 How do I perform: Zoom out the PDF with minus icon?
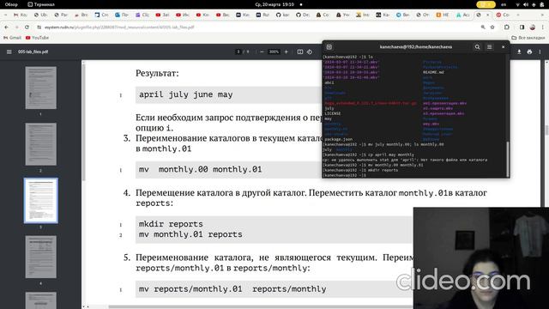point(262,51)
